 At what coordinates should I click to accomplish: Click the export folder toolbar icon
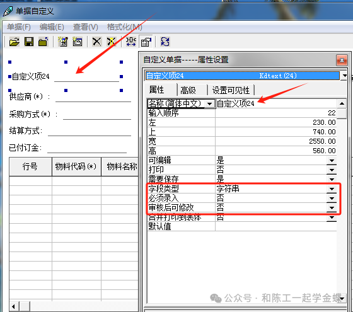pos(43,42)
